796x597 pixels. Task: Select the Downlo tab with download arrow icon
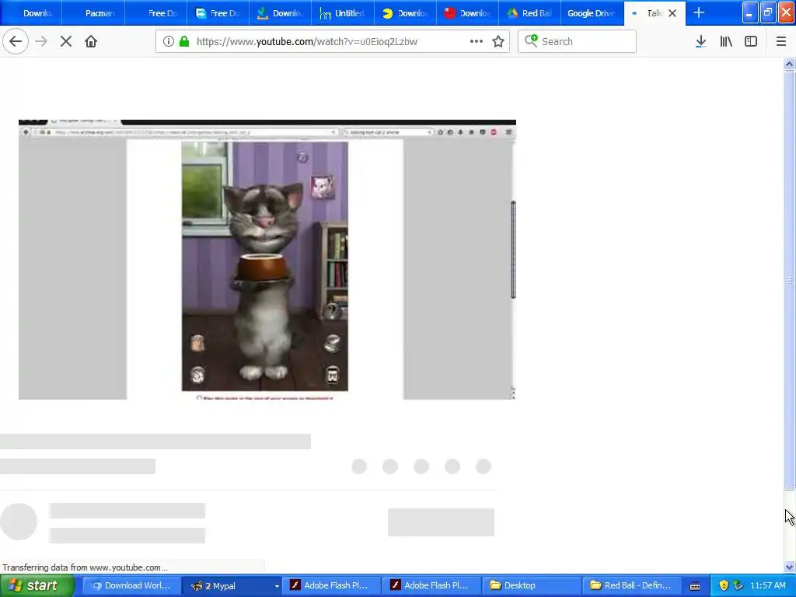tap(280, 13)
